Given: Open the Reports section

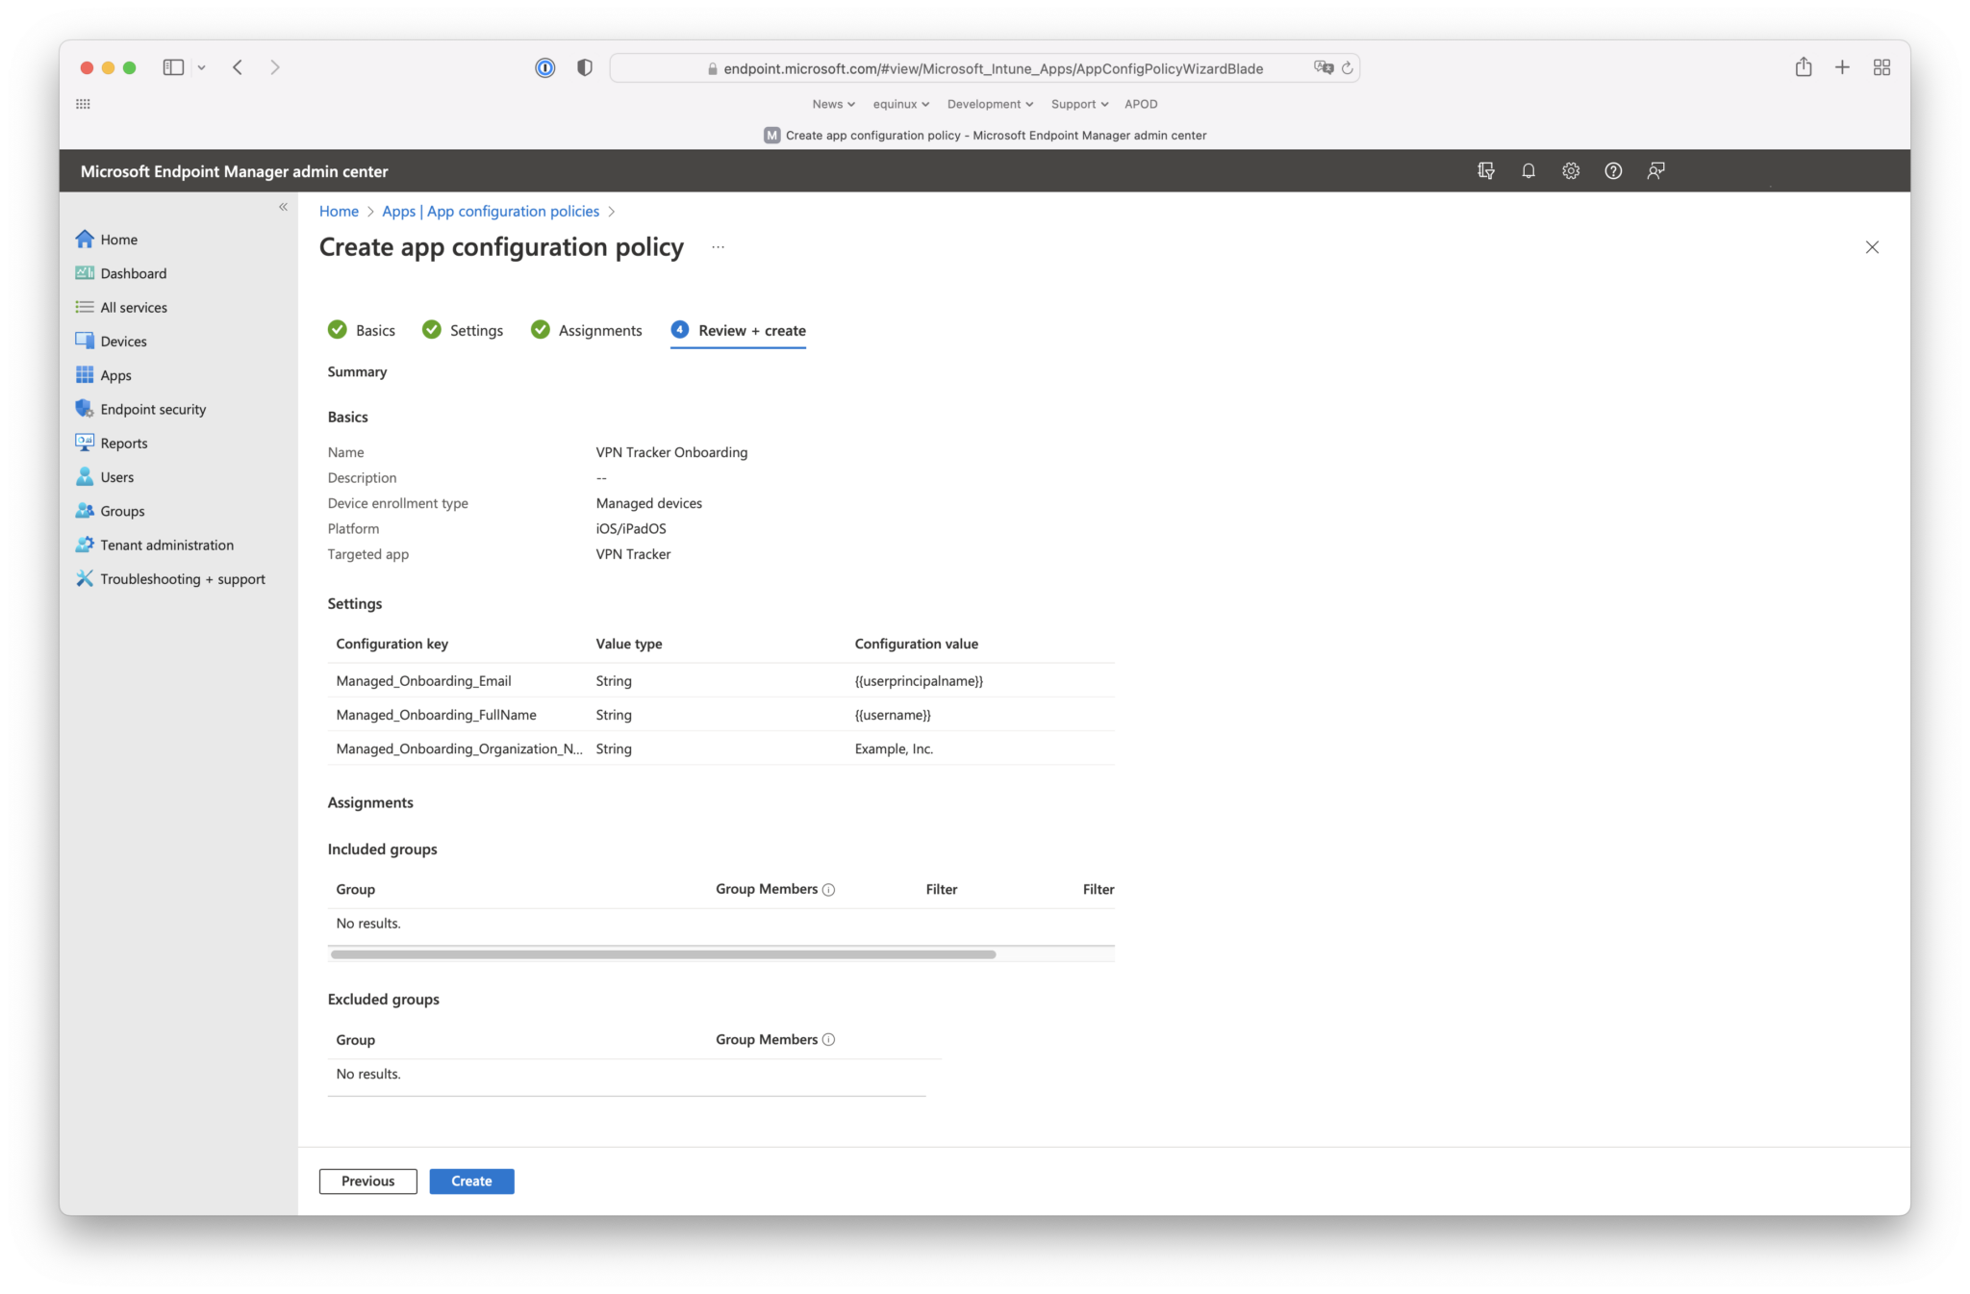Looking at the screenshot, I should point(123,443).
